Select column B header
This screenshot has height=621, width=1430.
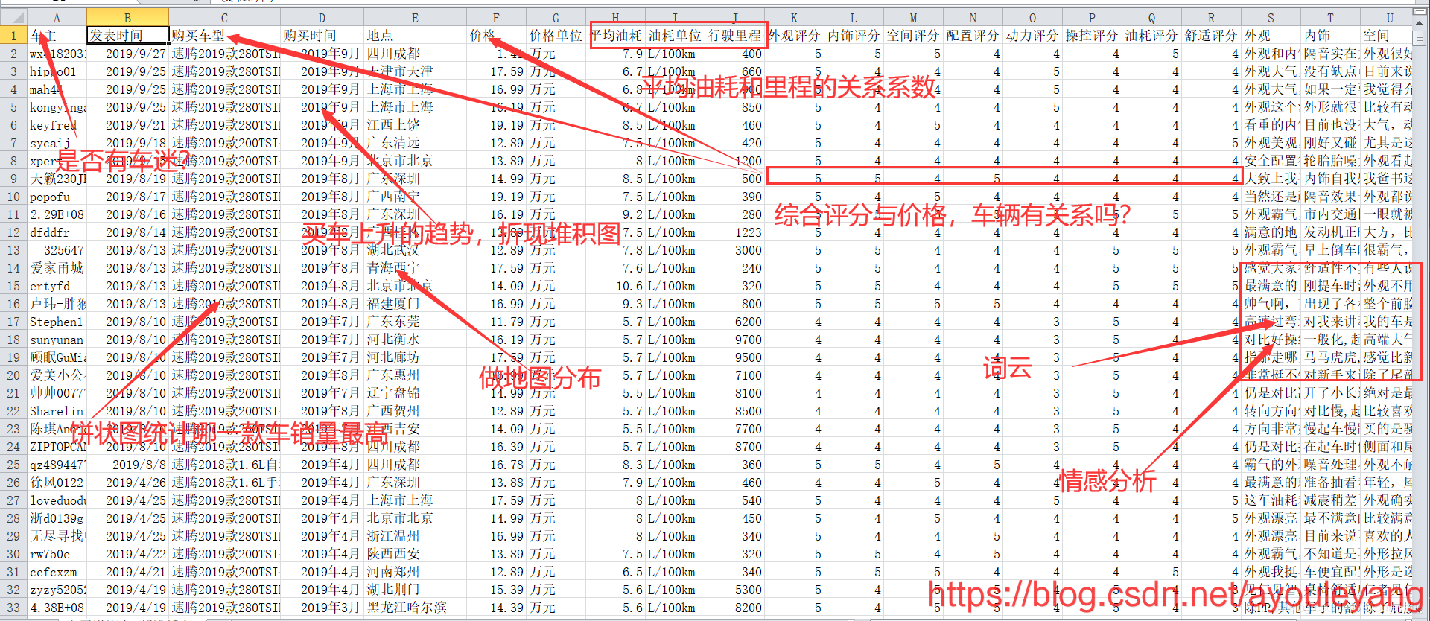click(x=127, y=17)
